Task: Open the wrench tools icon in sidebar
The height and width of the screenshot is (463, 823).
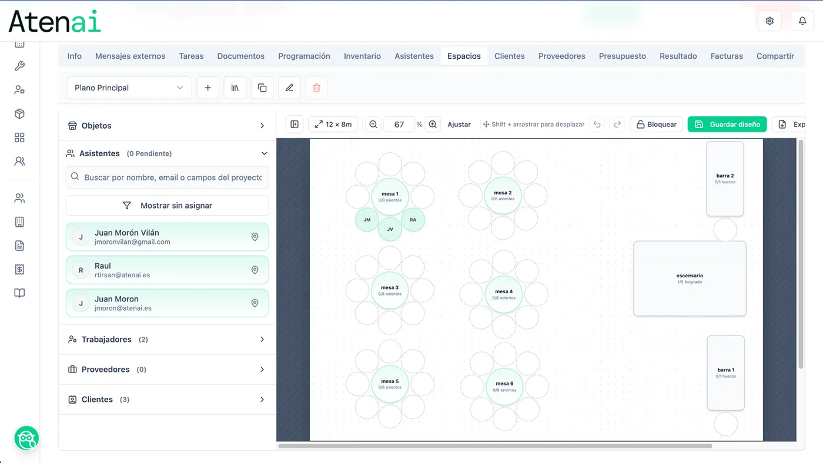Action: [19, 66]
